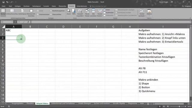
Task: Click Teilen split window
Action: 107,10
